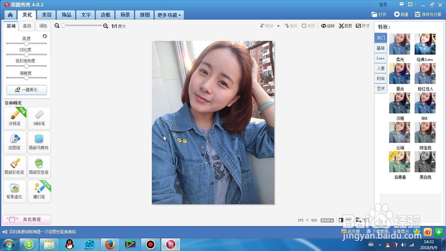
Task: Open the 边框 frames tab
Action: pos(105,15)
